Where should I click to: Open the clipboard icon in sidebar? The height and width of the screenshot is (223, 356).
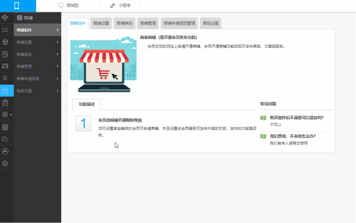click(5, 103)
